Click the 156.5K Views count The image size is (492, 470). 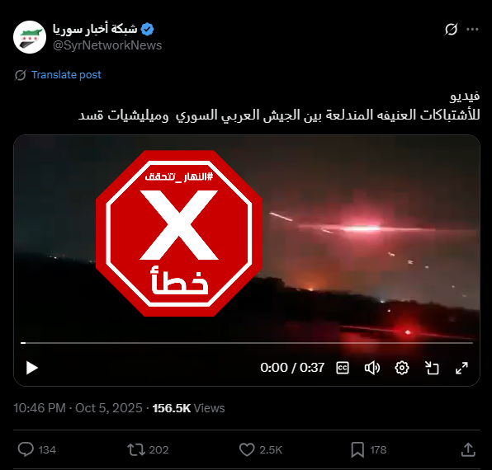pos(188,408)
